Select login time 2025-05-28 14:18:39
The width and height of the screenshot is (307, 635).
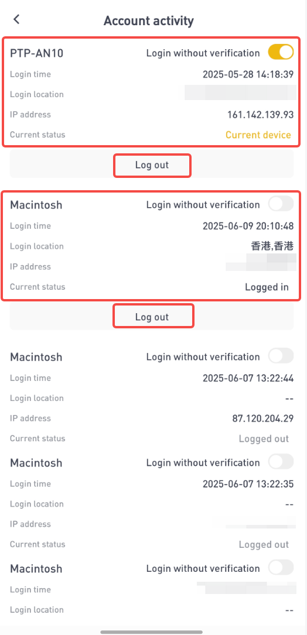tap(248, 74)
